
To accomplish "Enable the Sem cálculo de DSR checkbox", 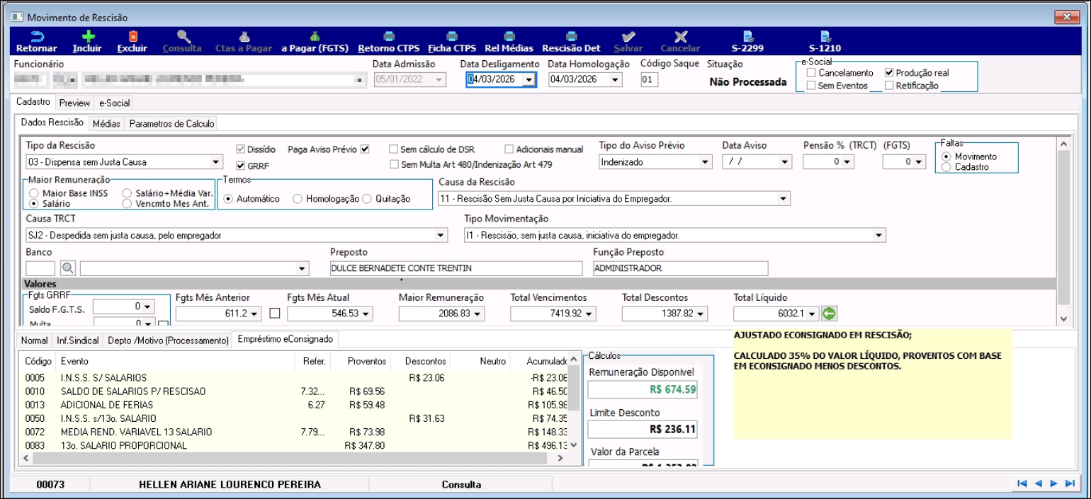I will point(394,149).
